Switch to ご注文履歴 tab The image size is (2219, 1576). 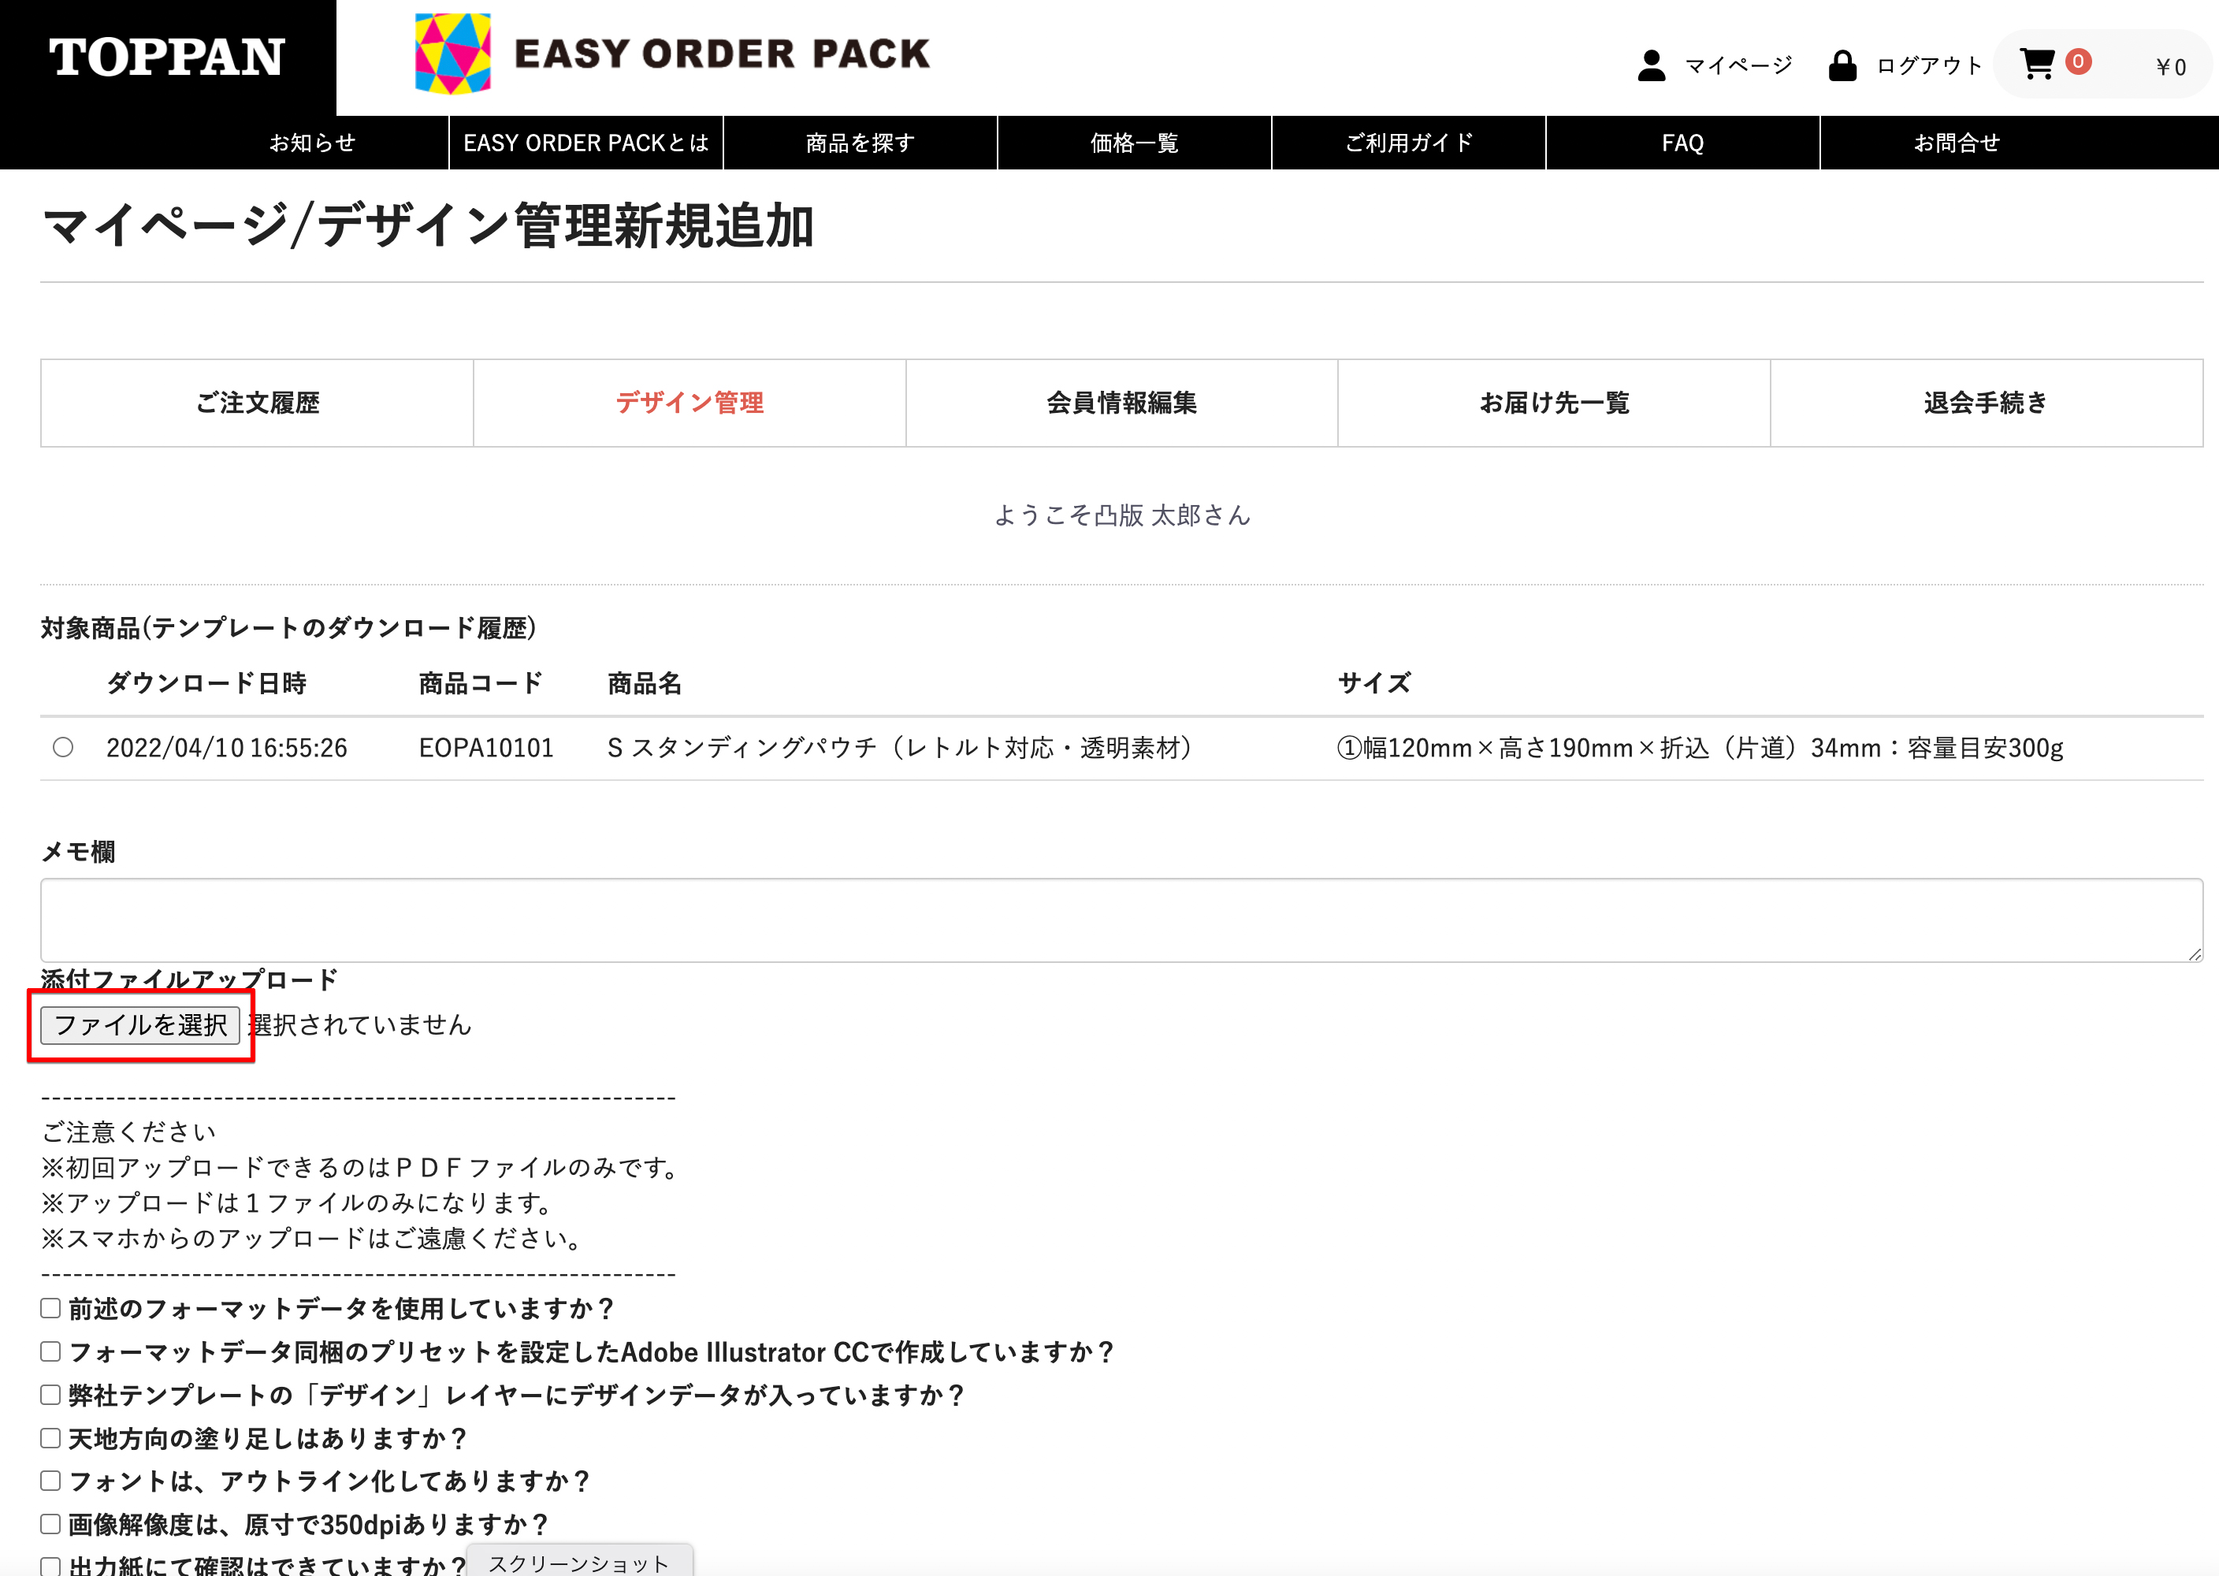(257, 403)
